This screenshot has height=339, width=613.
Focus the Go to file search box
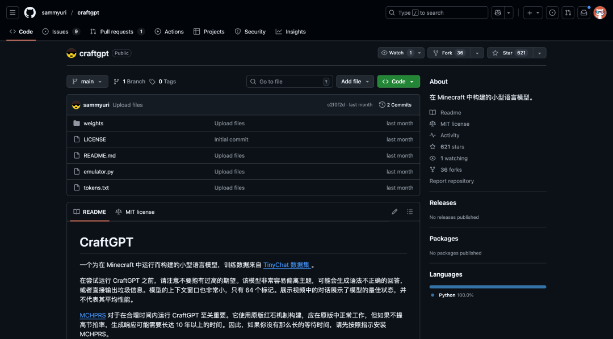(x=289, y=81)
